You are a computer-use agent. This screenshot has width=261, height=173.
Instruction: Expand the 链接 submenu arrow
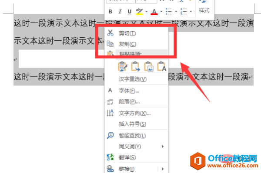[x=163, y=169]
